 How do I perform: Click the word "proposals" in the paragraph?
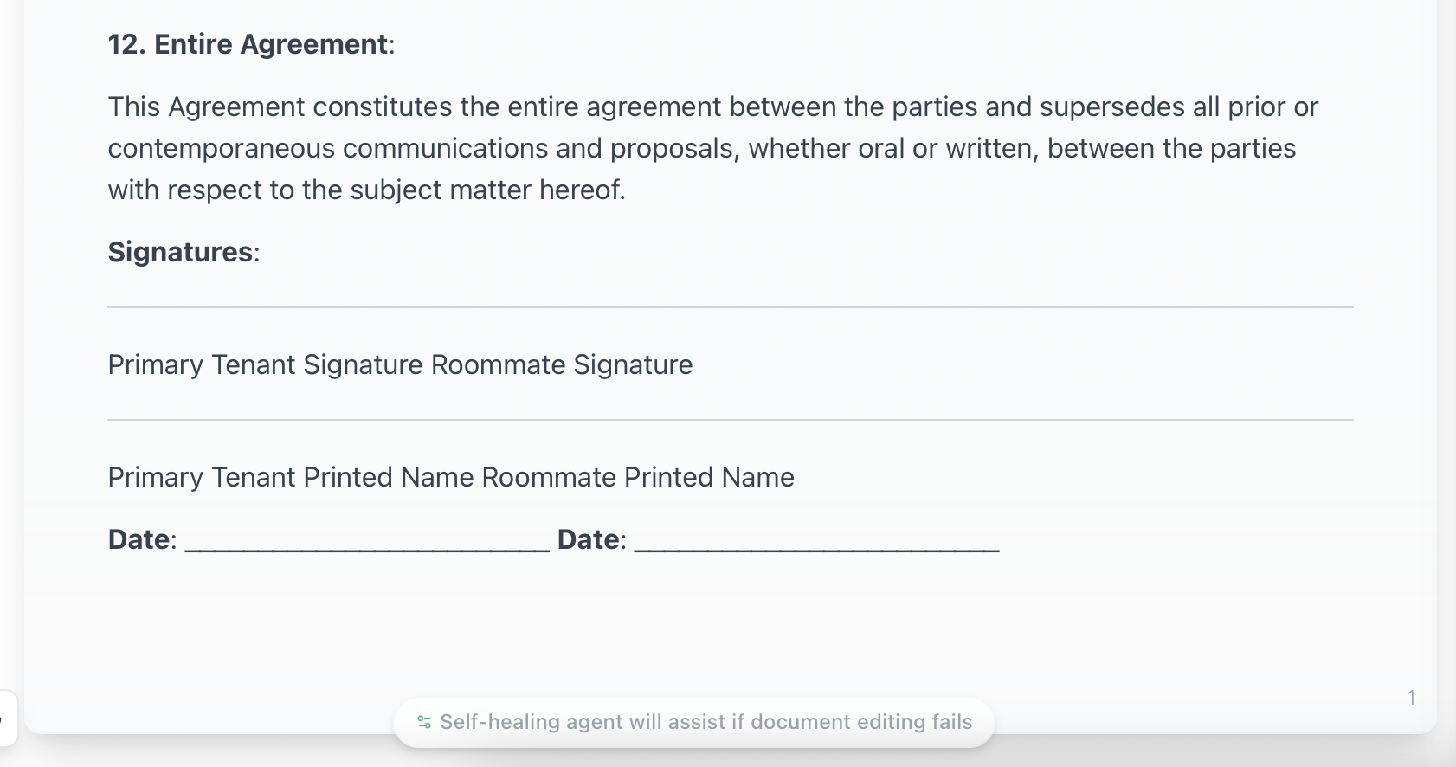point(673,148)
